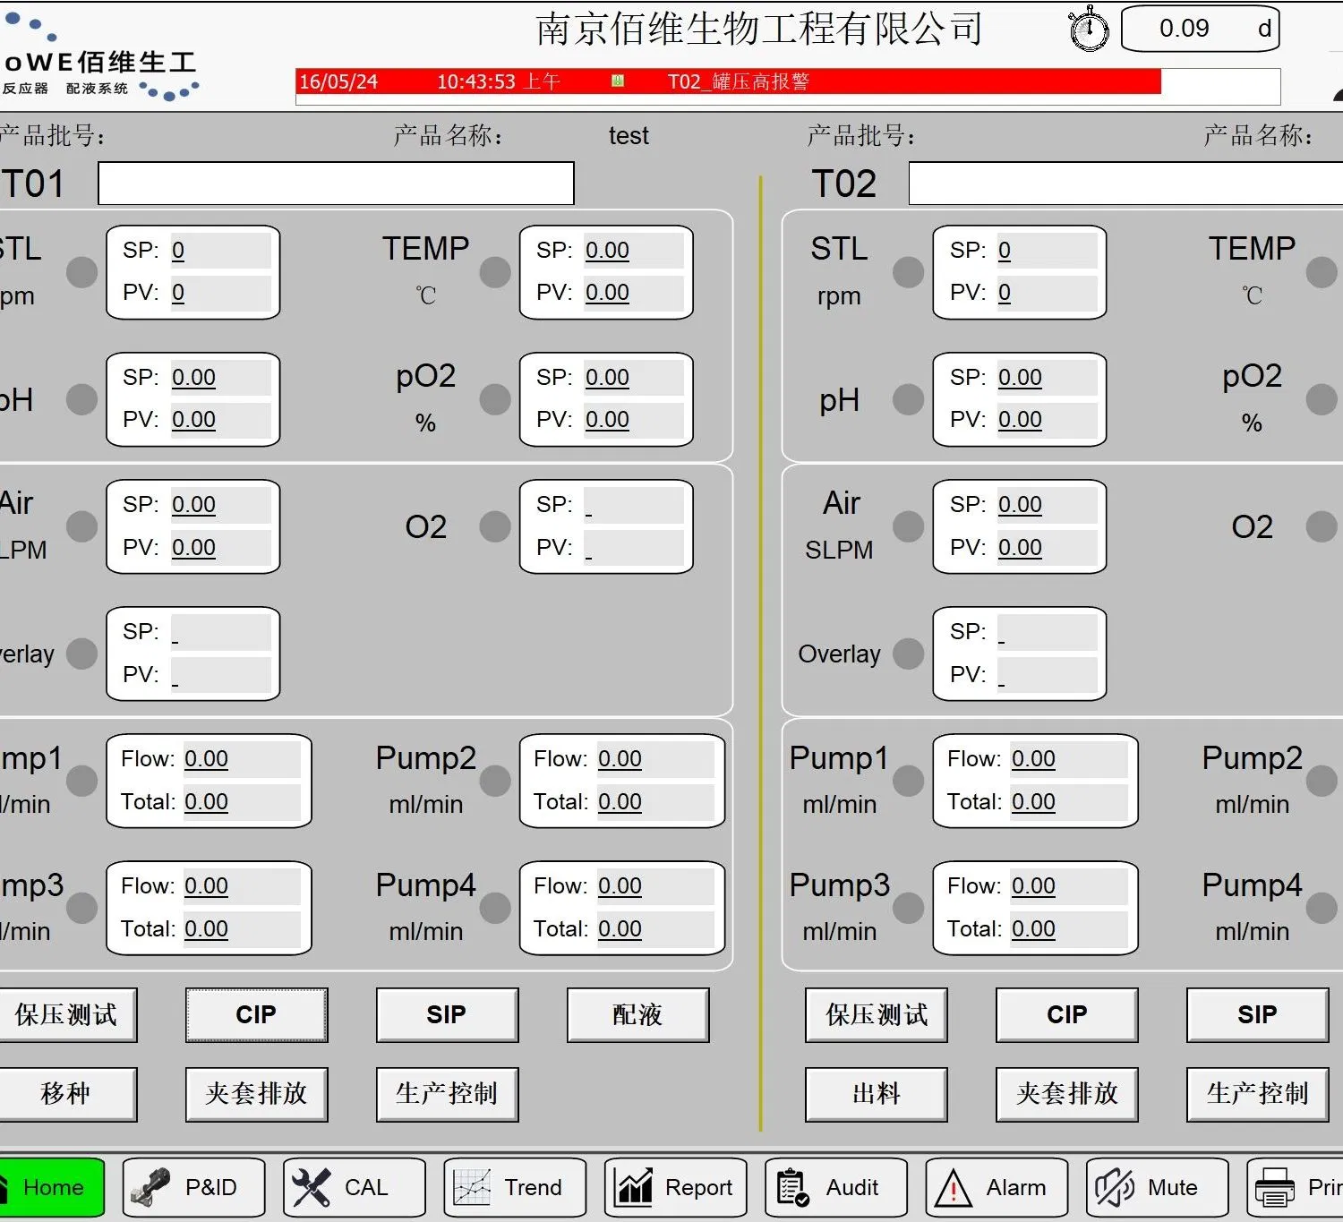Click the printer icon
This screenshot has width=1343, height=1222.
pyautogui.click(x=1275, y=1188)
